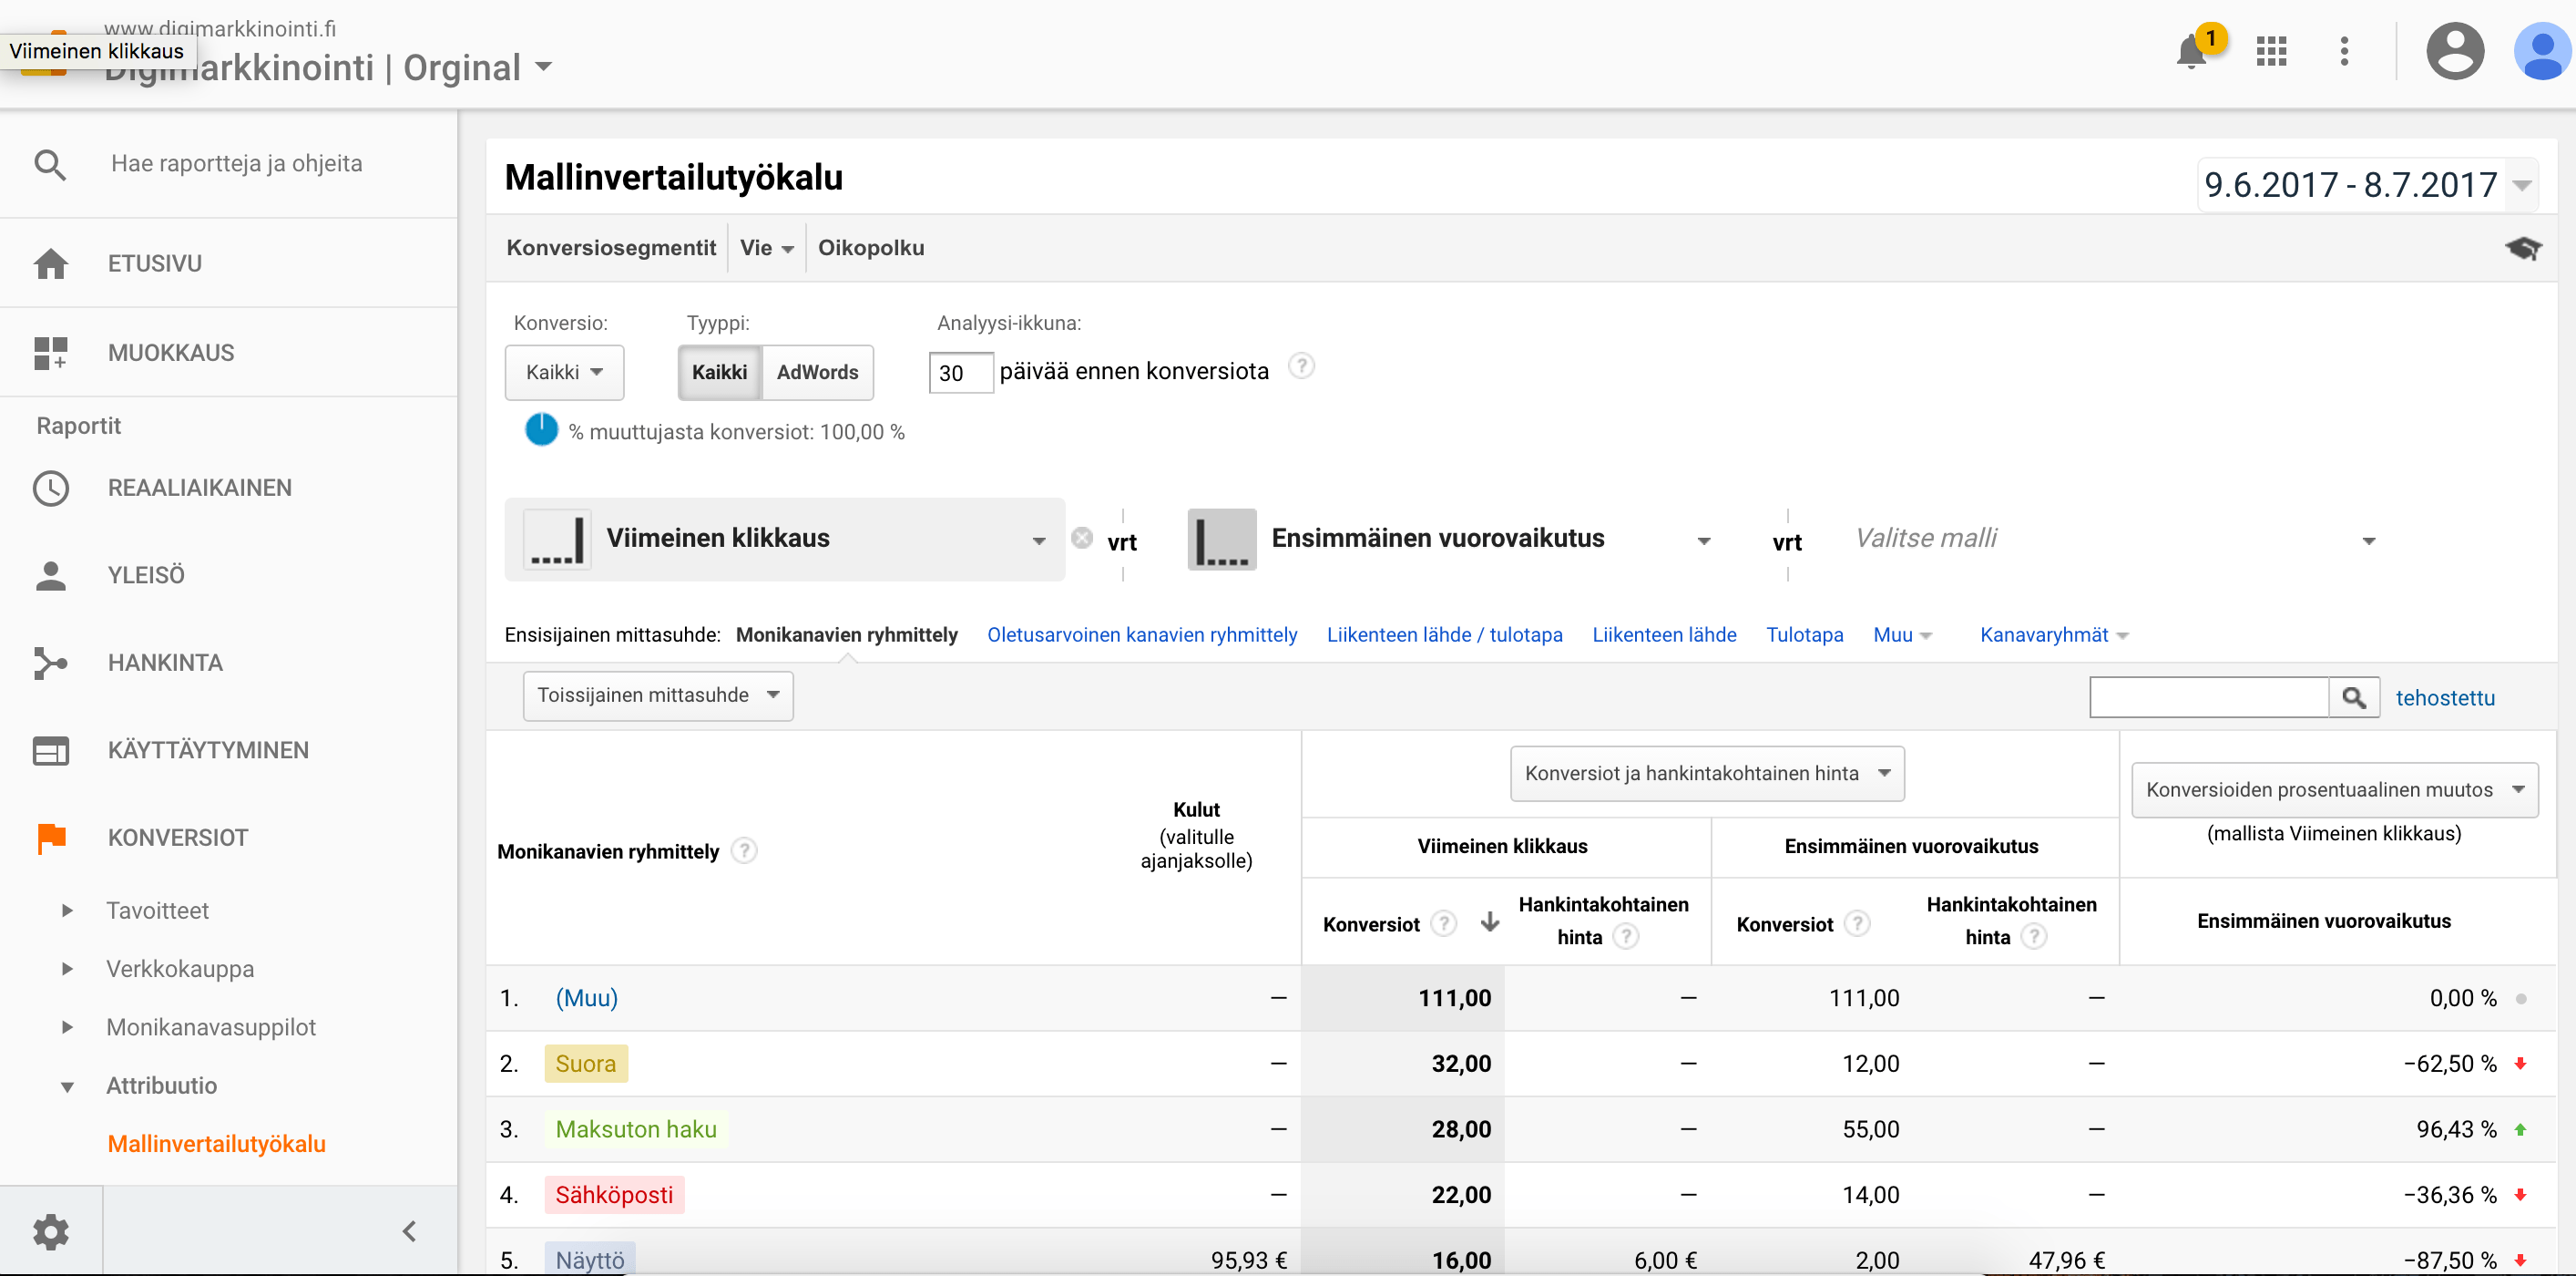Click the blue conversions pie indicator
This screenshot has width=2576, height=1276.
pos(541,430)
